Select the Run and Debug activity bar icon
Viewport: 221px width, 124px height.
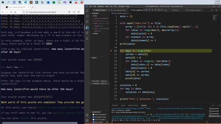coord(87,28)
